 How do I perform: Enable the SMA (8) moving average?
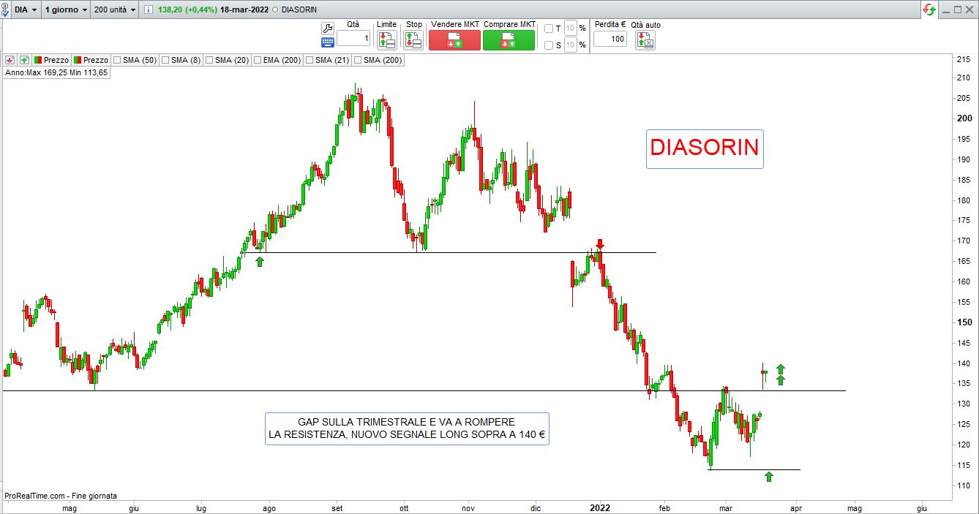165,60
